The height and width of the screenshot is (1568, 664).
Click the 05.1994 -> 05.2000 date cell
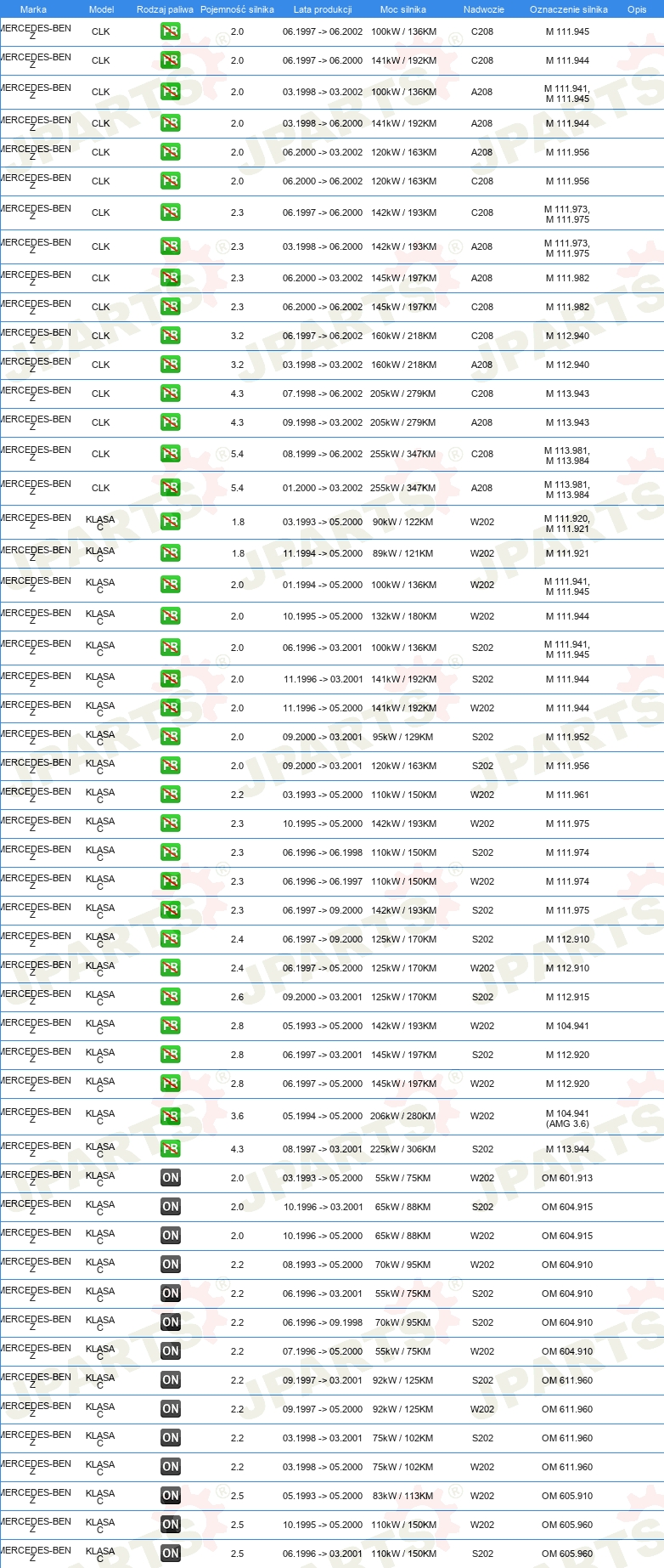pyautogui.click(x=323, y=1116)
